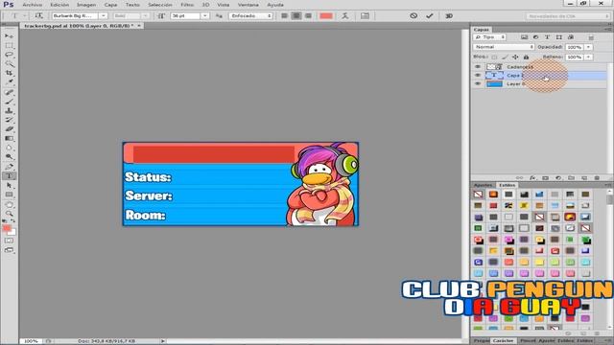Open the Imagen menu
This screenshot has height=345, width=614.
click(86, 5)
